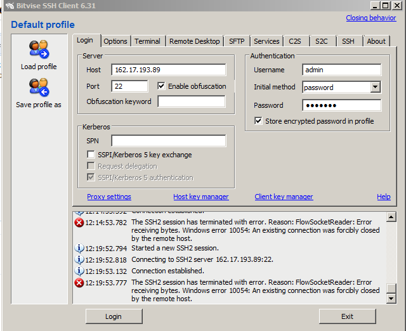Click the Save profile as icon
The image size is (406, 331).
coord(39,88)
